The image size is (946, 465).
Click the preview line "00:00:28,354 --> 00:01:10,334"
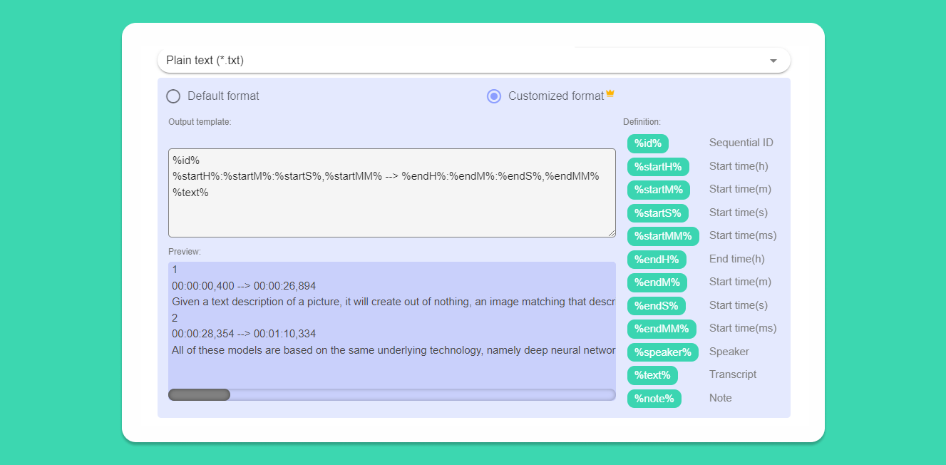244,334
